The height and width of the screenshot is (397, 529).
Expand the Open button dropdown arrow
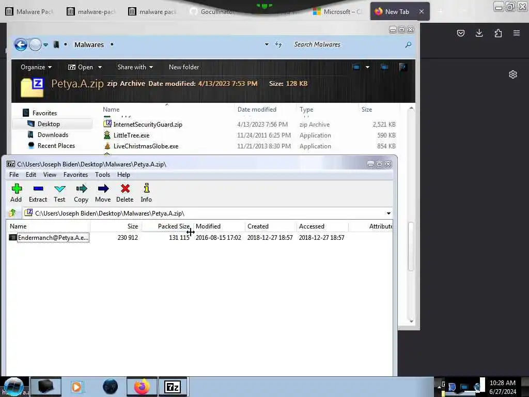pos(100,67)
